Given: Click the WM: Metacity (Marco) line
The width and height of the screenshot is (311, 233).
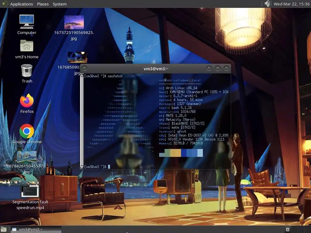Looking at the screenshot, I should click(x=177, y=120).
